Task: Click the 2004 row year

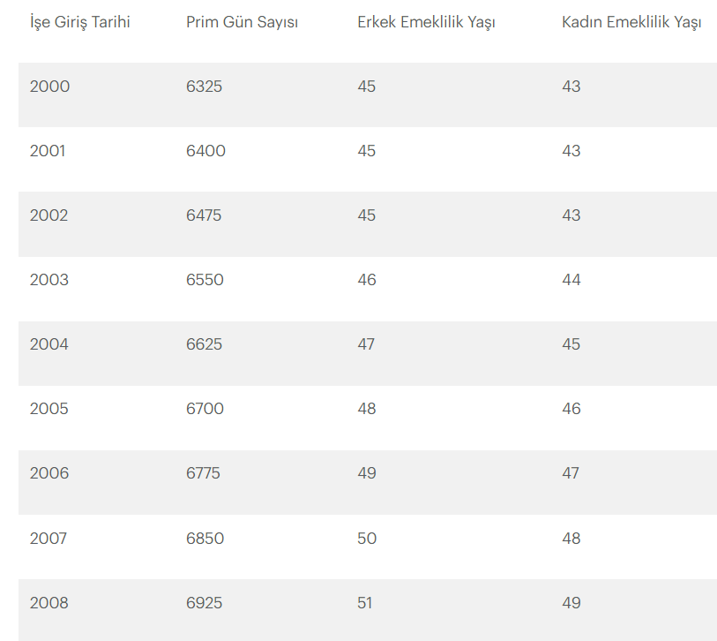Action: tap(49, 344)
